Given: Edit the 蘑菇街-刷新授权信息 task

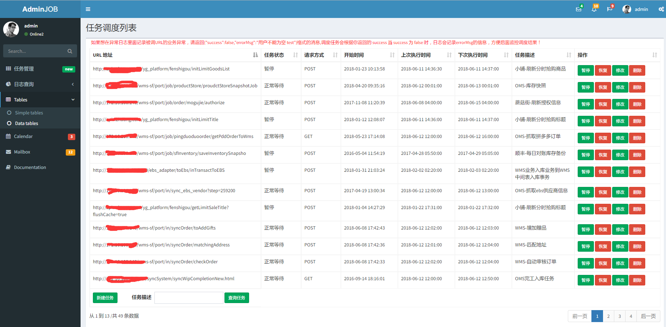Looking at the screenshot, I should point(620,104).
